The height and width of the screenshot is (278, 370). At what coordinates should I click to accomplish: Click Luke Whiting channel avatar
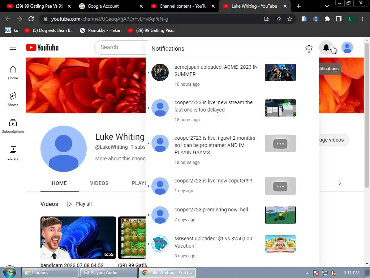pyautogui.click(x=64, y=149)
